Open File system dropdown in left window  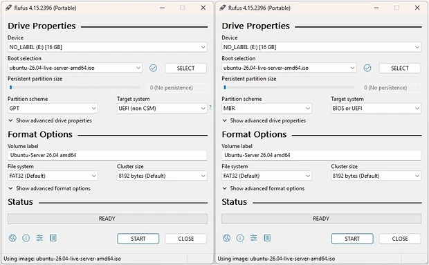tap(53, 176)
